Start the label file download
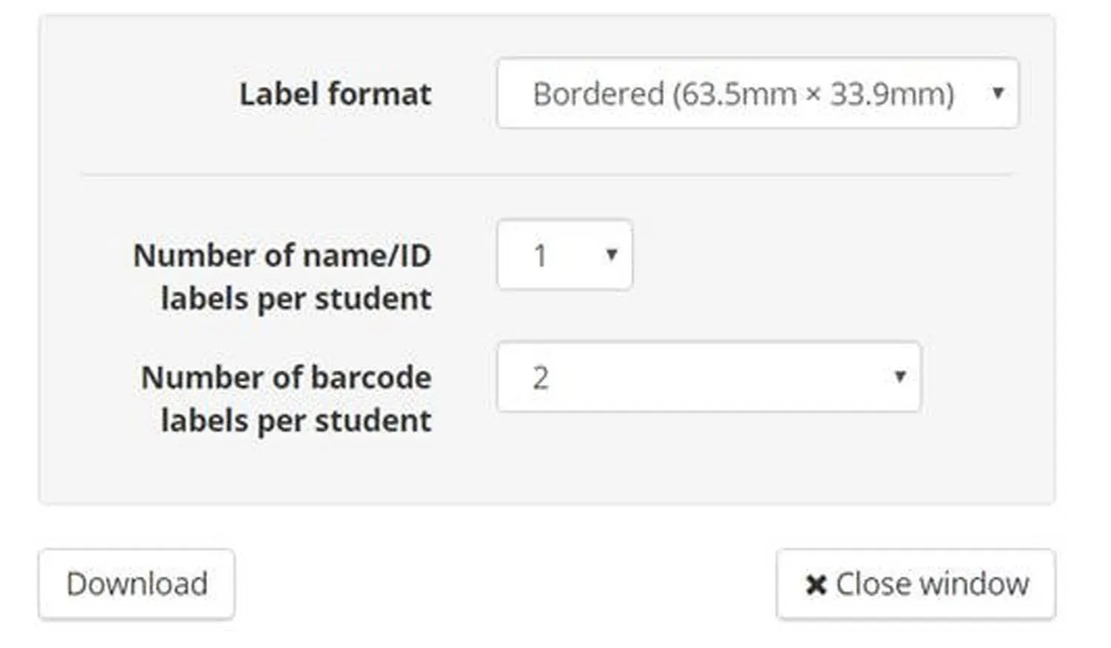This screenshot has height=648, width=1111. point(136,583)
